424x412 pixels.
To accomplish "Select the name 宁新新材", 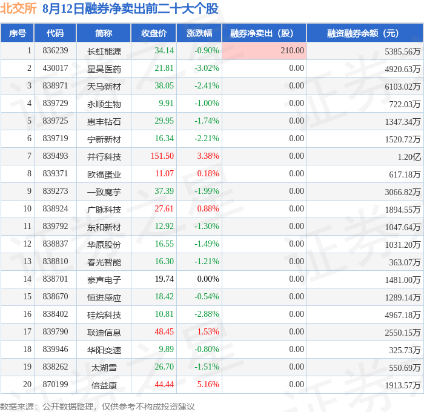I will (104, 139).
